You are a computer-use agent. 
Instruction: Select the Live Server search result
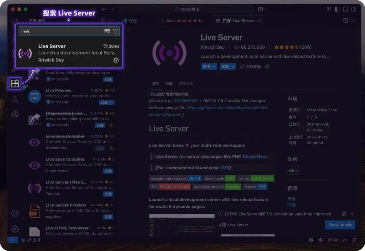pos(69,53)
